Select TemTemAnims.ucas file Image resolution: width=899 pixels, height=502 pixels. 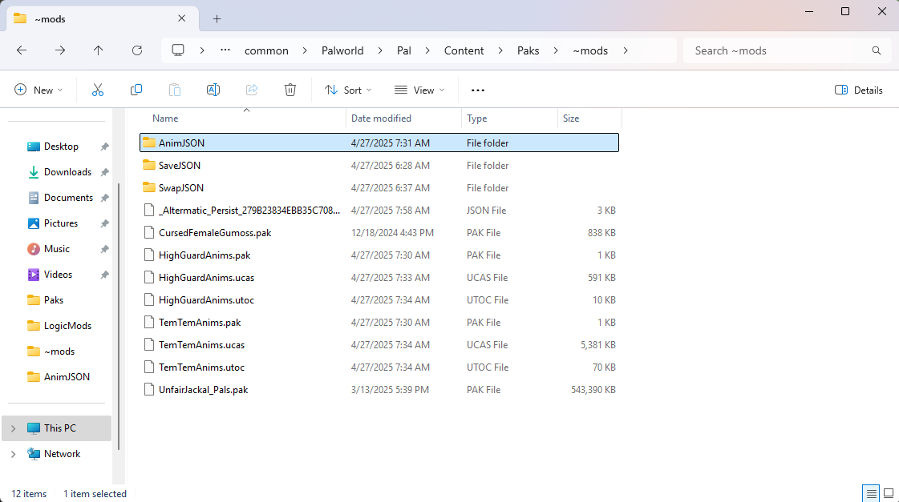tap(379, 344)
